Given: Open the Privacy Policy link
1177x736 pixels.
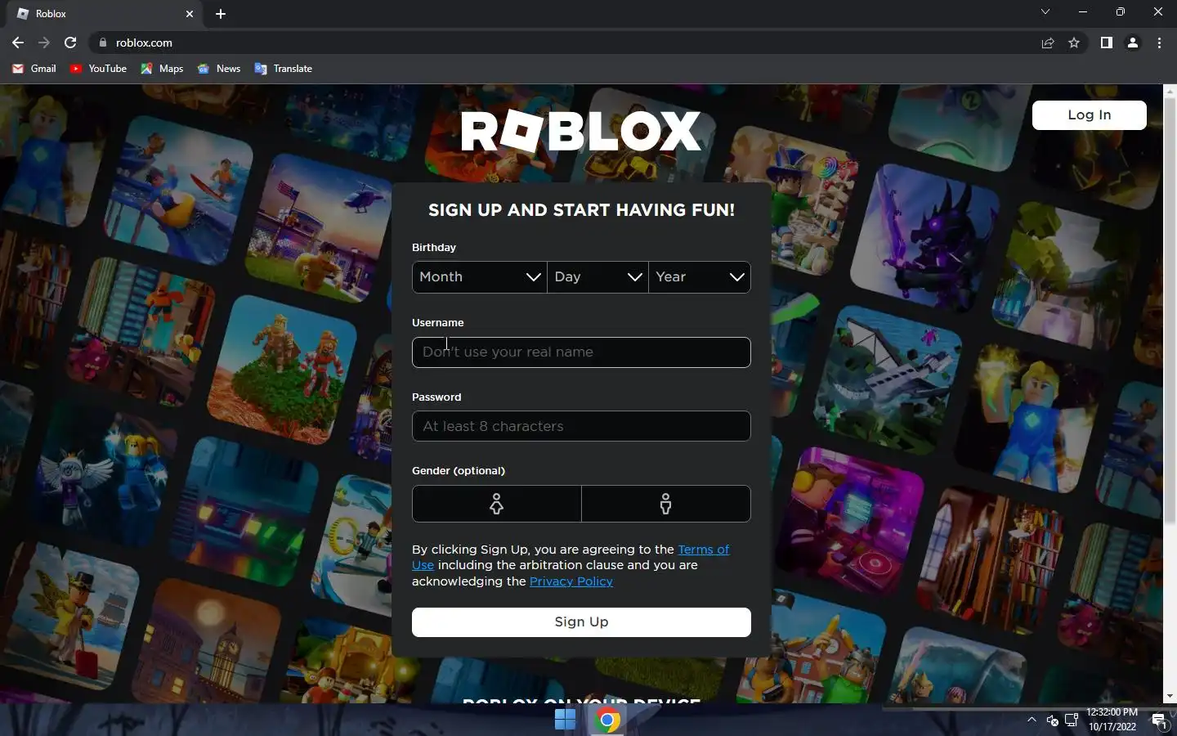Looking at the screenshot, I should [571, 581].
